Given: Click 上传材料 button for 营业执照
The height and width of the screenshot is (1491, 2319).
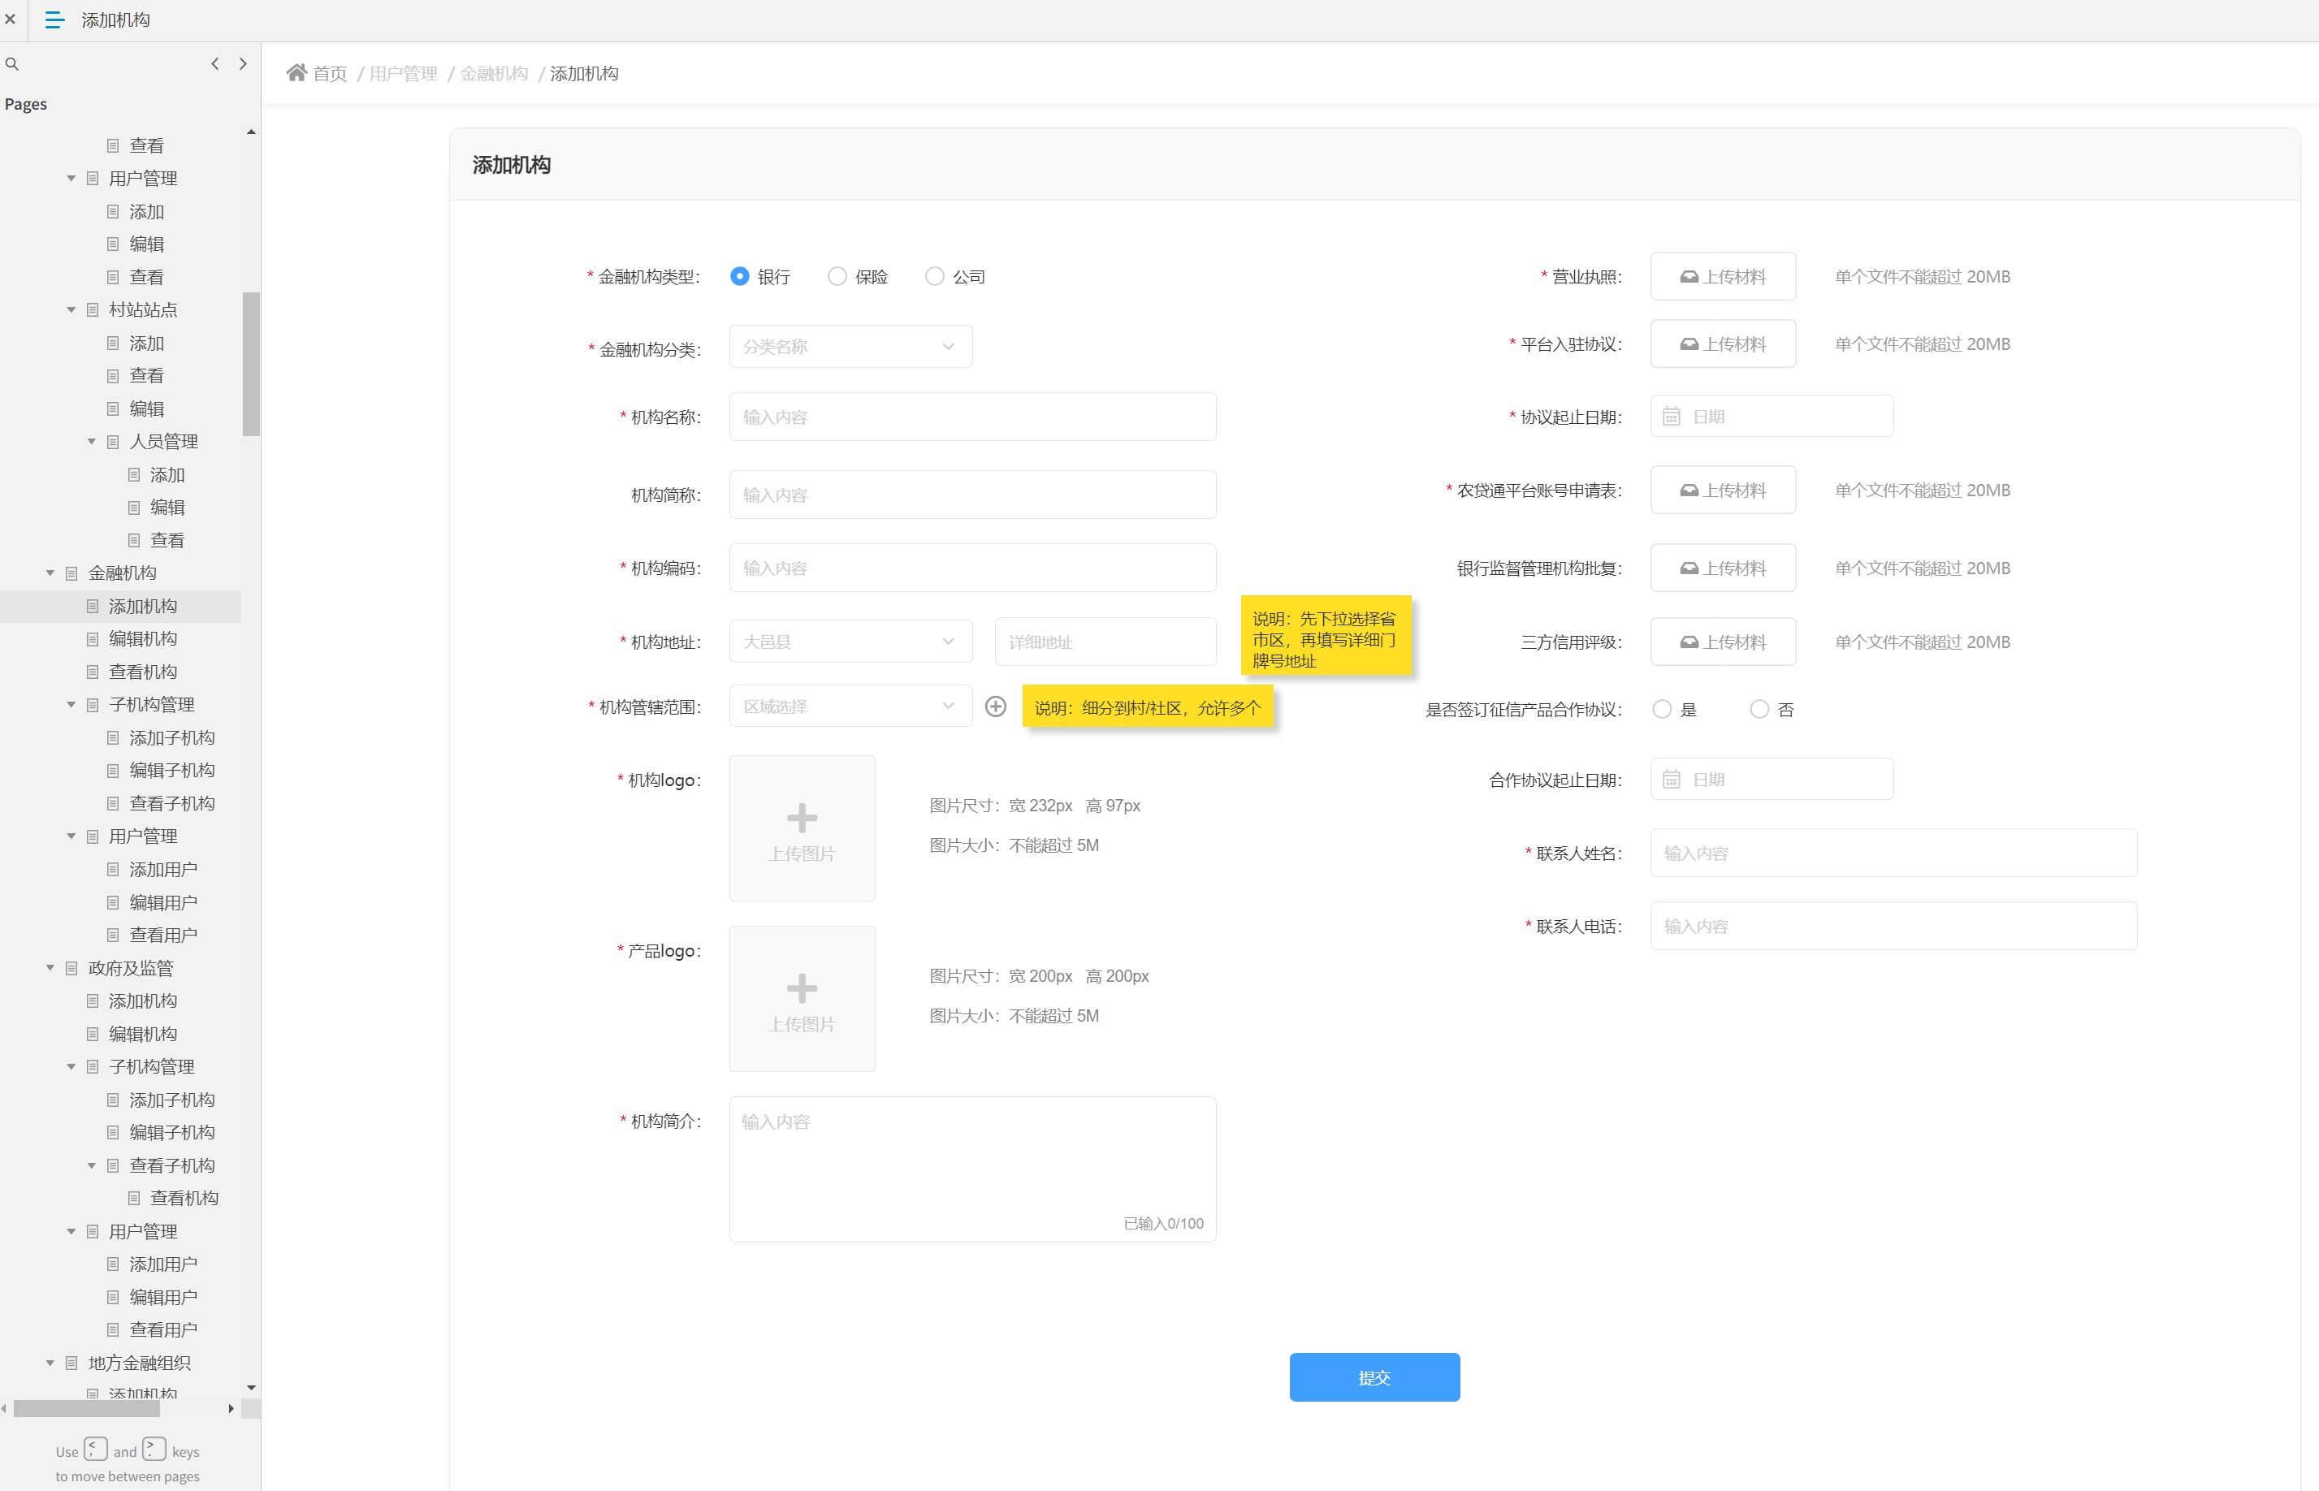Looking at the screenshot, I should pos(1723,277).
